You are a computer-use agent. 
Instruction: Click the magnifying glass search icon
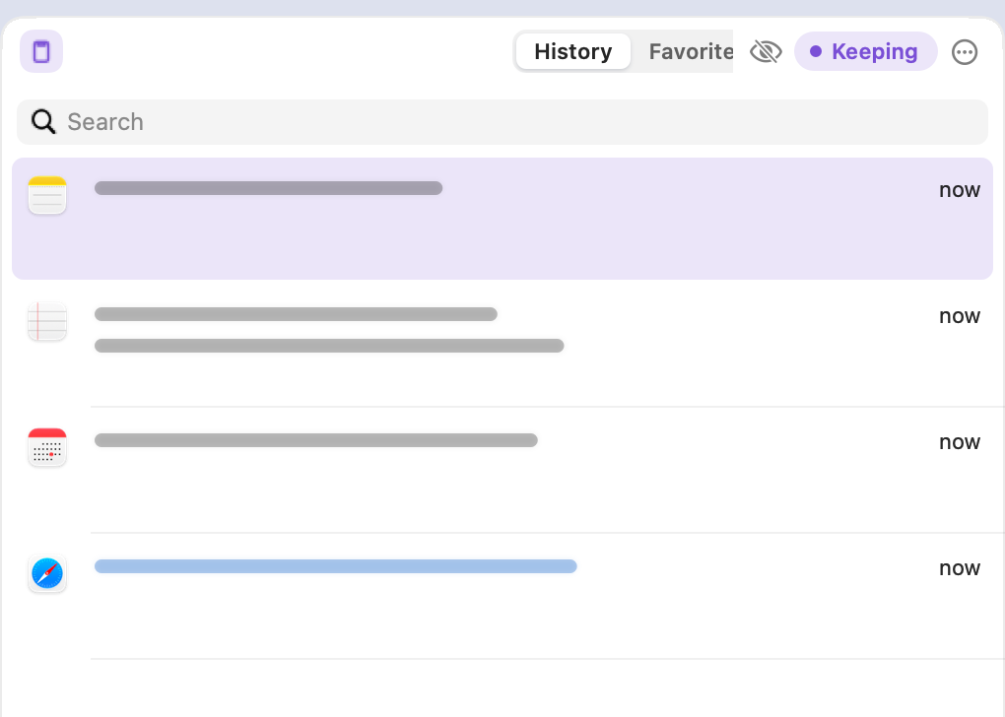tap(43, 121)
